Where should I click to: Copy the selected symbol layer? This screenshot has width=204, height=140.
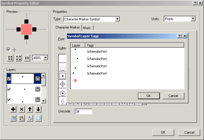[13, 118]
